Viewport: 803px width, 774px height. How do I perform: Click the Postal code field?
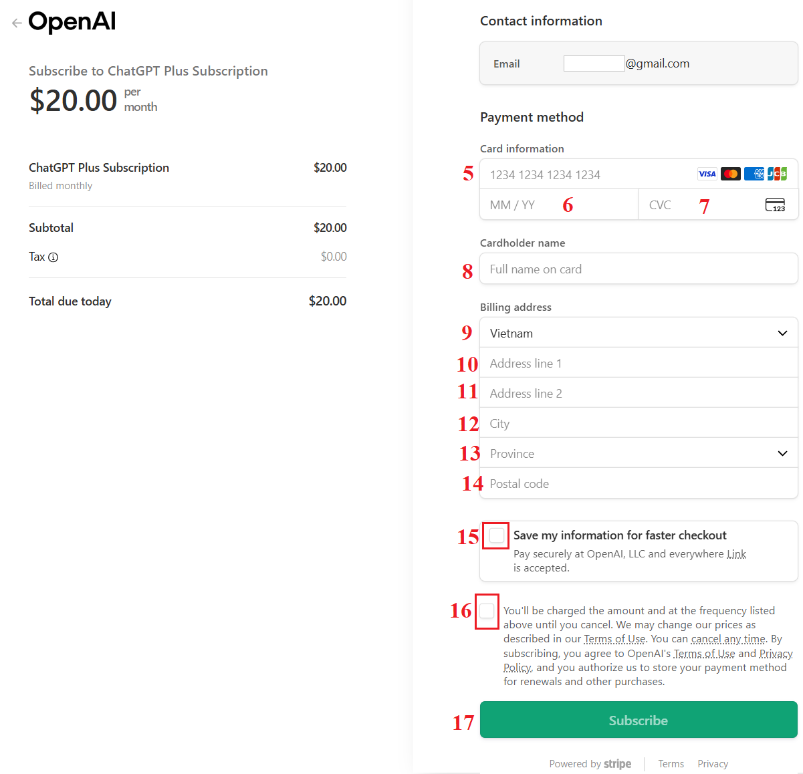click(639, 483)
